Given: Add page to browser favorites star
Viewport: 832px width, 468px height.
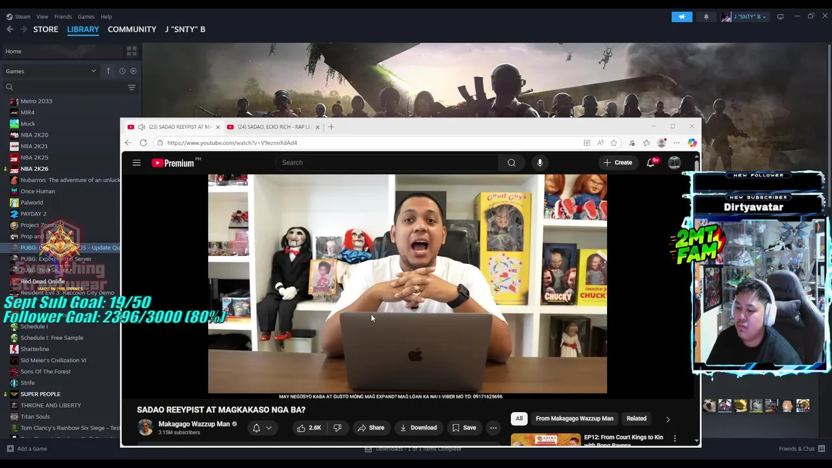Looking at the screenshot, I should click(614, 143).
